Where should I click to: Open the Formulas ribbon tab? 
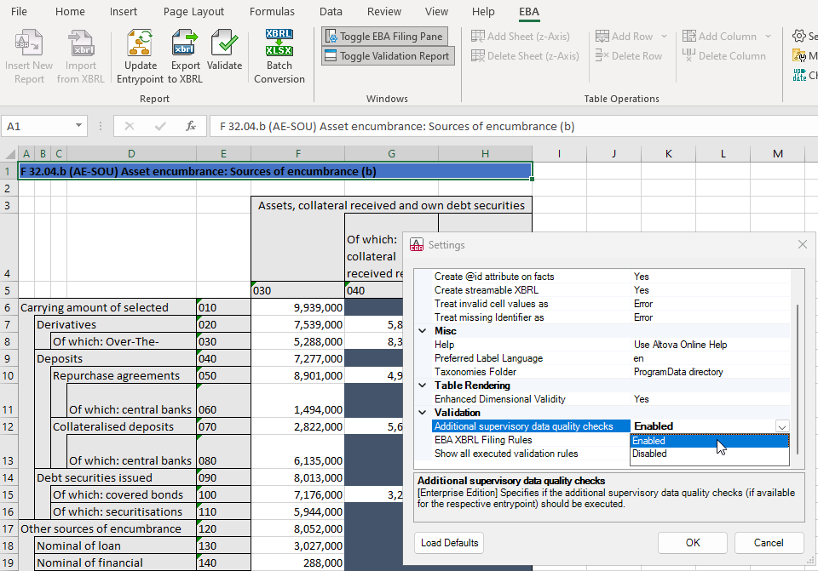tap(272, 12)
